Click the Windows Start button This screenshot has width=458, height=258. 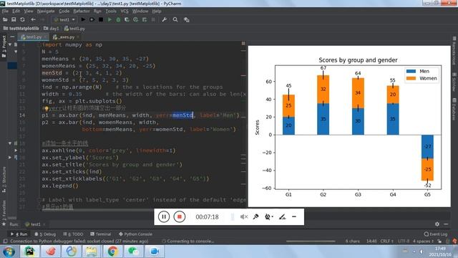pyautogui.click(x=9, y=252)
